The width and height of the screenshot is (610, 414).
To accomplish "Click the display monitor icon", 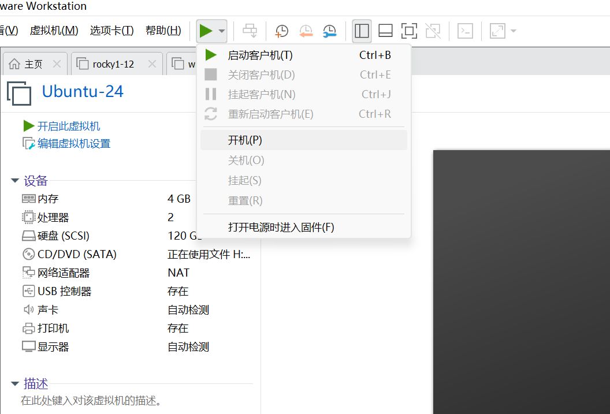I will pyautogui.click(x=29, y=347).
